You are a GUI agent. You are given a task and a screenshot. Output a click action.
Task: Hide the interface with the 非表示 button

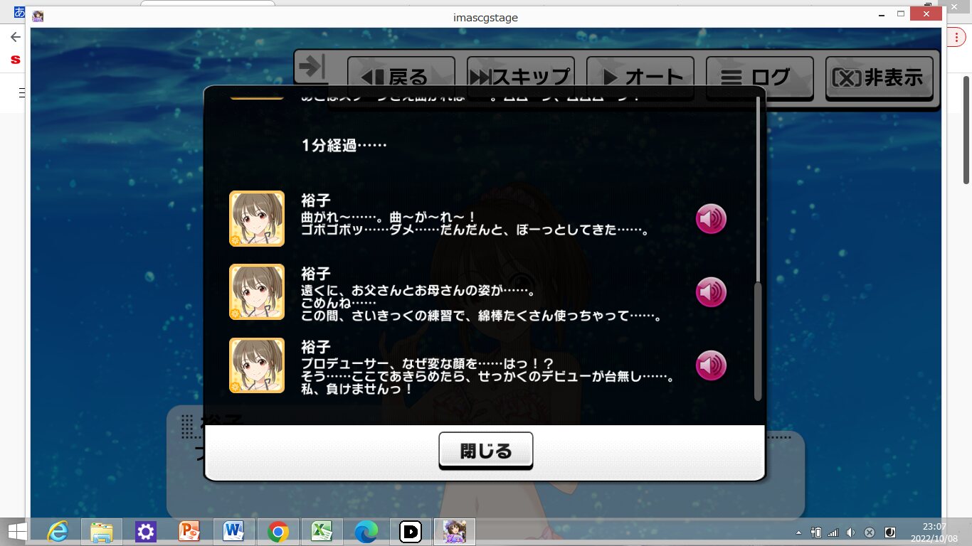879,77
